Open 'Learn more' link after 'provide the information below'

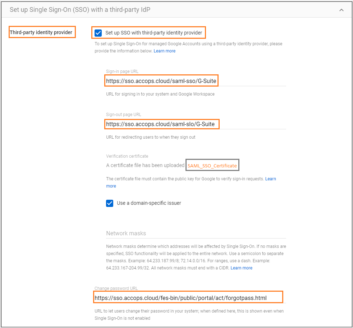pyautogui.click(x=164, y=51)
